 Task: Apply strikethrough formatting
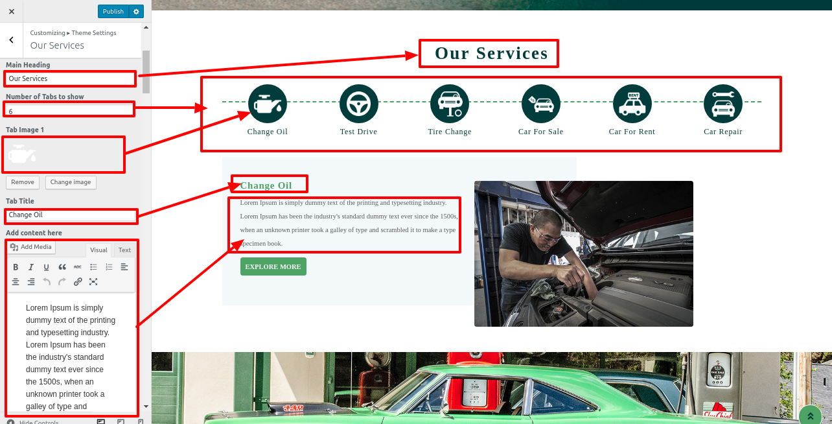pos(78,267)
